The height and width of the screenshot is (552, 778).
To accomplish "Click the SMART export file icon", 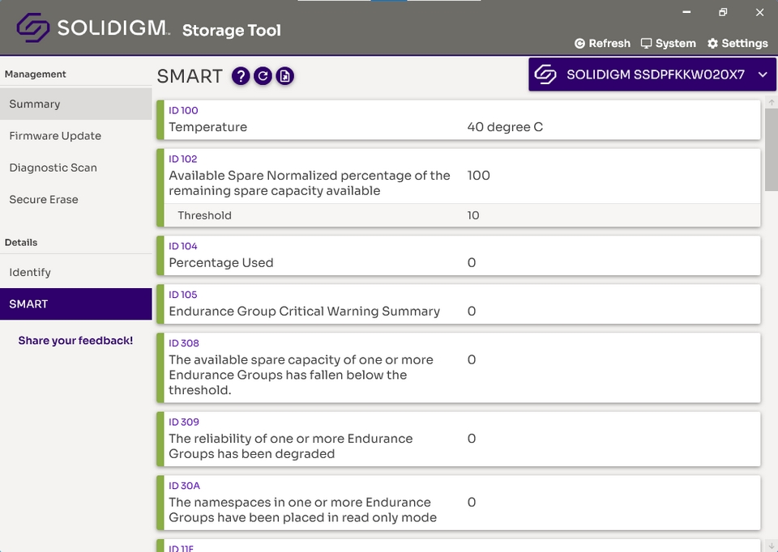I will [284, 76].
